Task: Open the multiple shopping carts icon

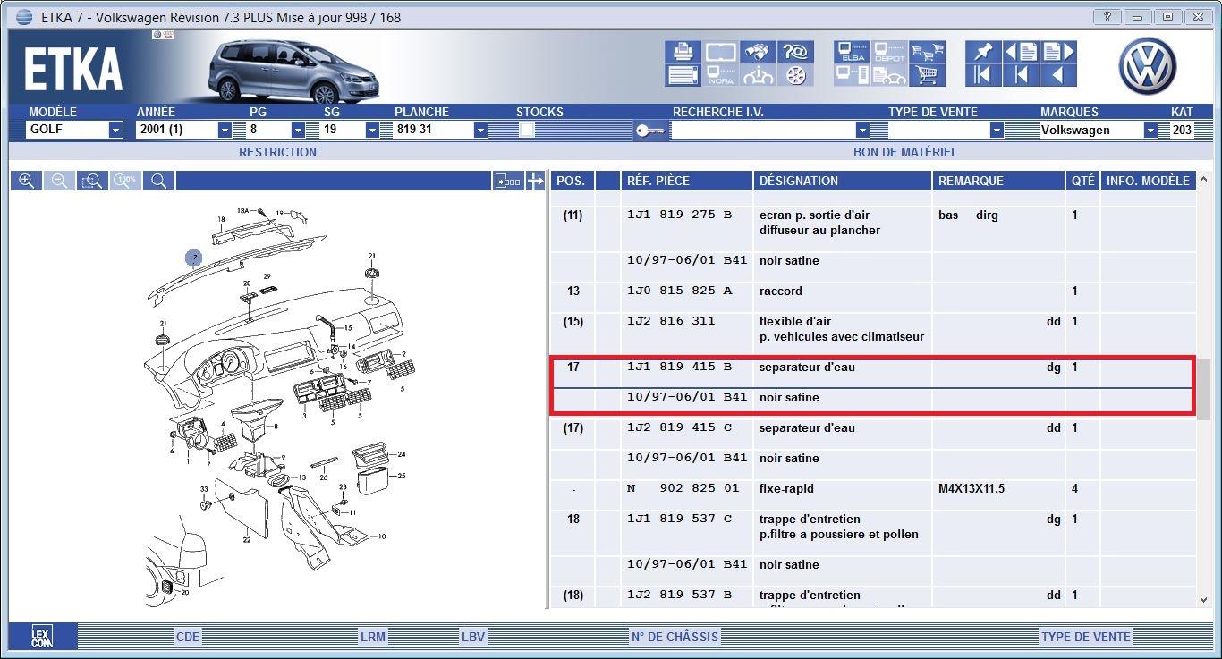Action: 928,52
